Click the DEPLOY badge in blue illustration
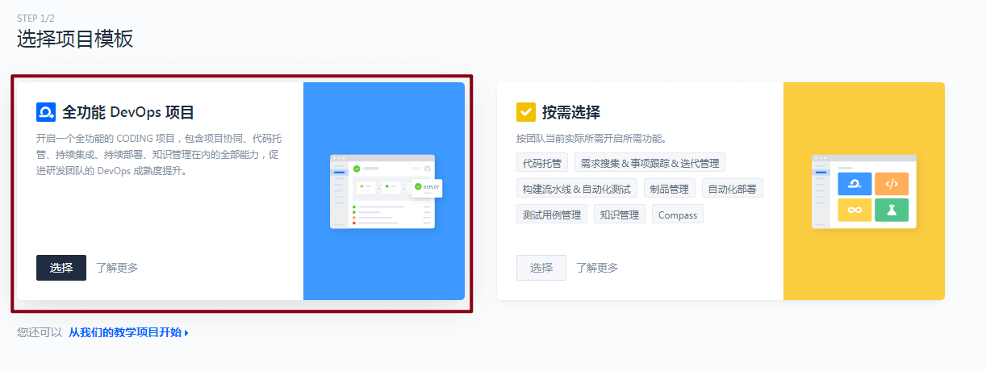The width and height of the screenshot is (986, 371). (428, 188)
